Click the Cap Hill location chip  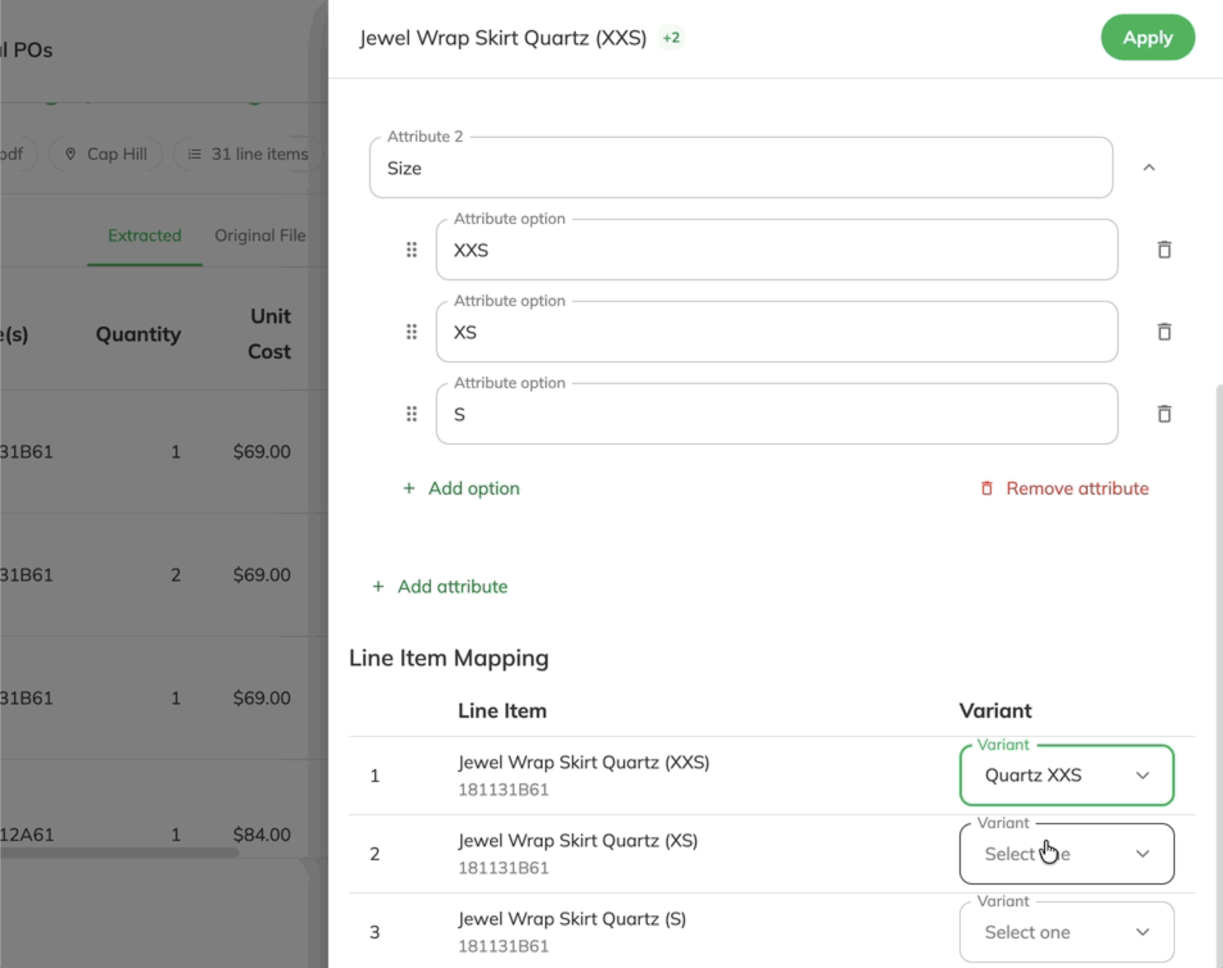[x=105, y=154]
